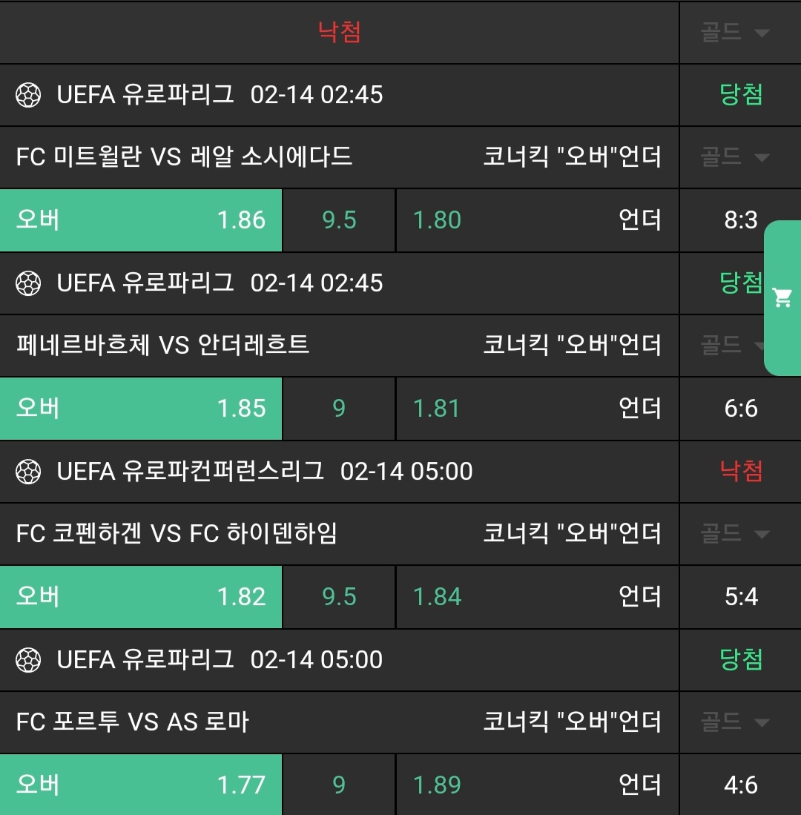Select the UEFA 유로파컨퍼런스리그 league header
801x815 pixels.
click(x=190, y=472)
